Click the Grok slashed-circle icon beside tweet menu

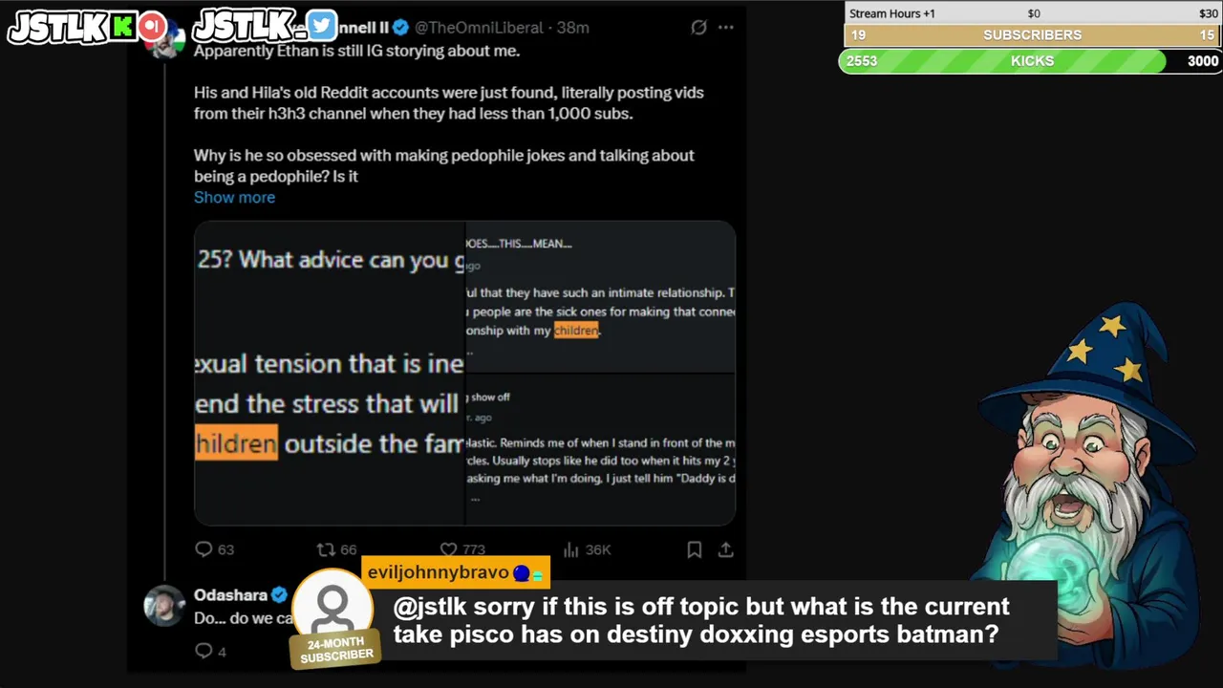[x=698, y=28]
